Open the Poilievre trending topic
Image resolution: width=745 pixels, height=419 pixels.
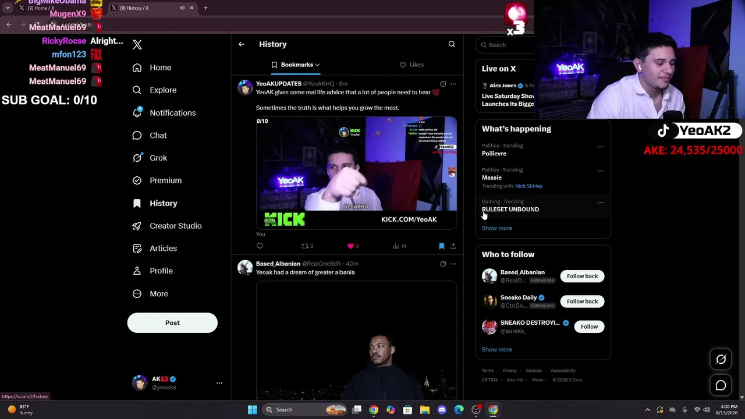click(x=494, y=154)
